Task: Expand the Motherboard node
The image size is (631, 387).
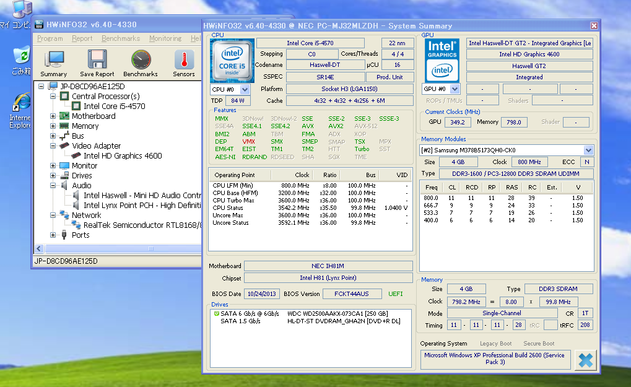Action: pos(53,116)
